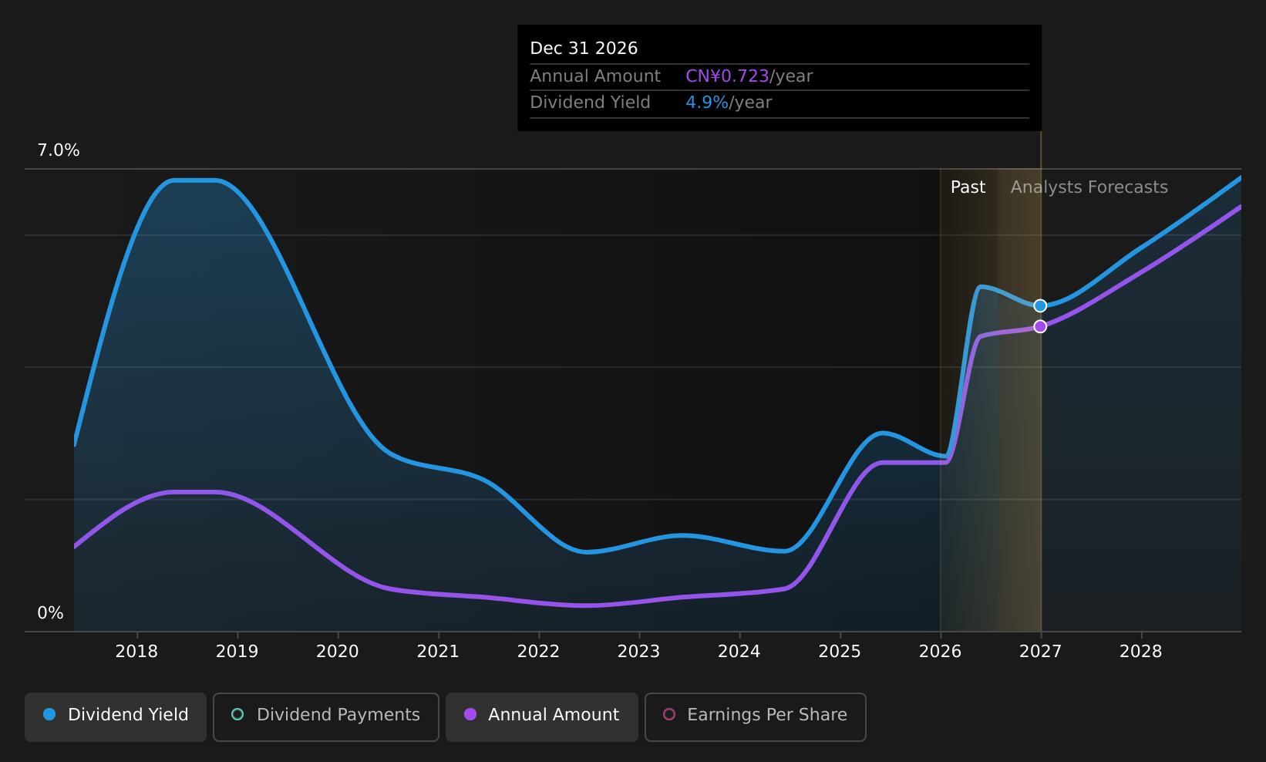
Task: Click the blue Dividend Yield data point
Action: (1040, 306)
